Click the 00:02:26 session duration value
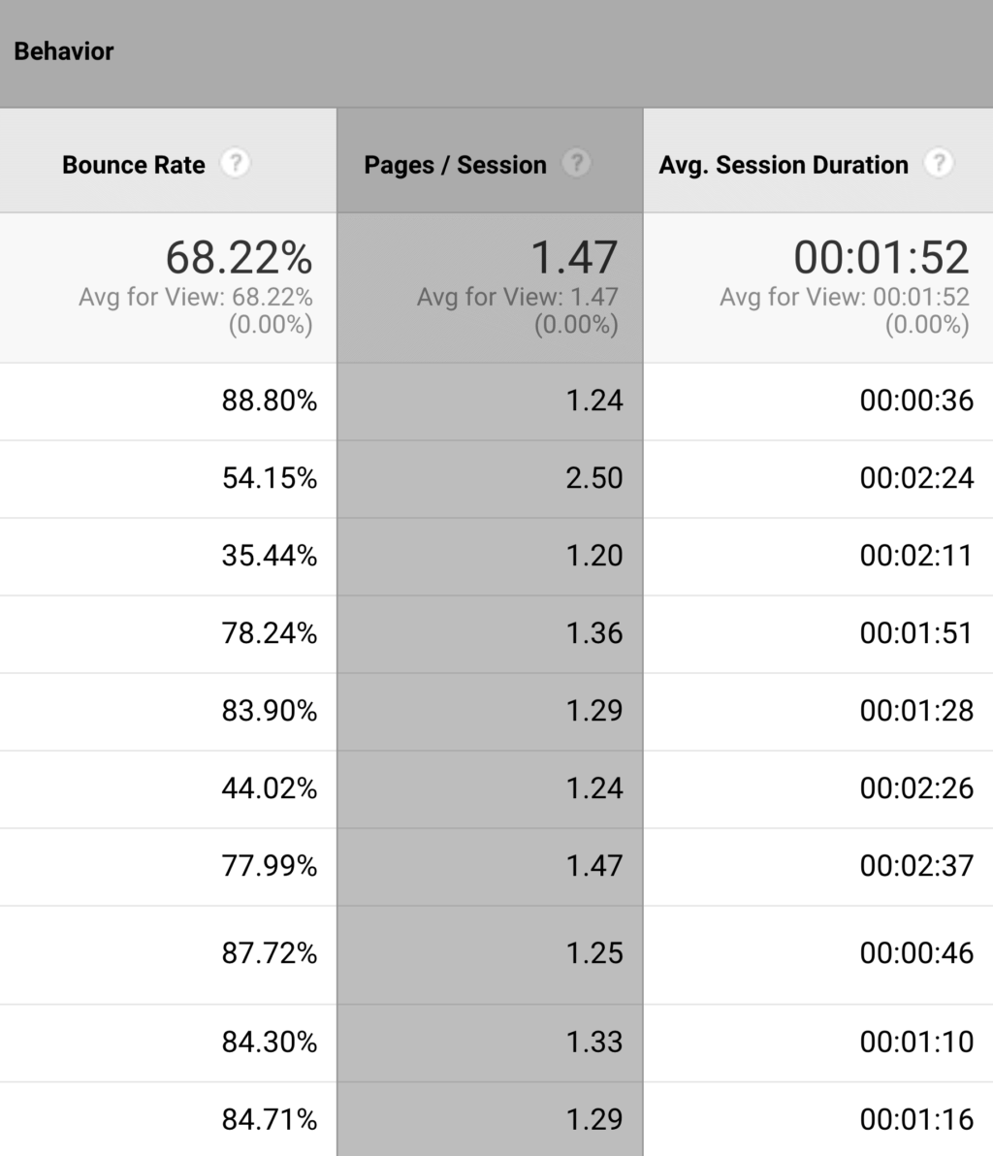This screenshot has width=993, height=1156. (916, 788)
